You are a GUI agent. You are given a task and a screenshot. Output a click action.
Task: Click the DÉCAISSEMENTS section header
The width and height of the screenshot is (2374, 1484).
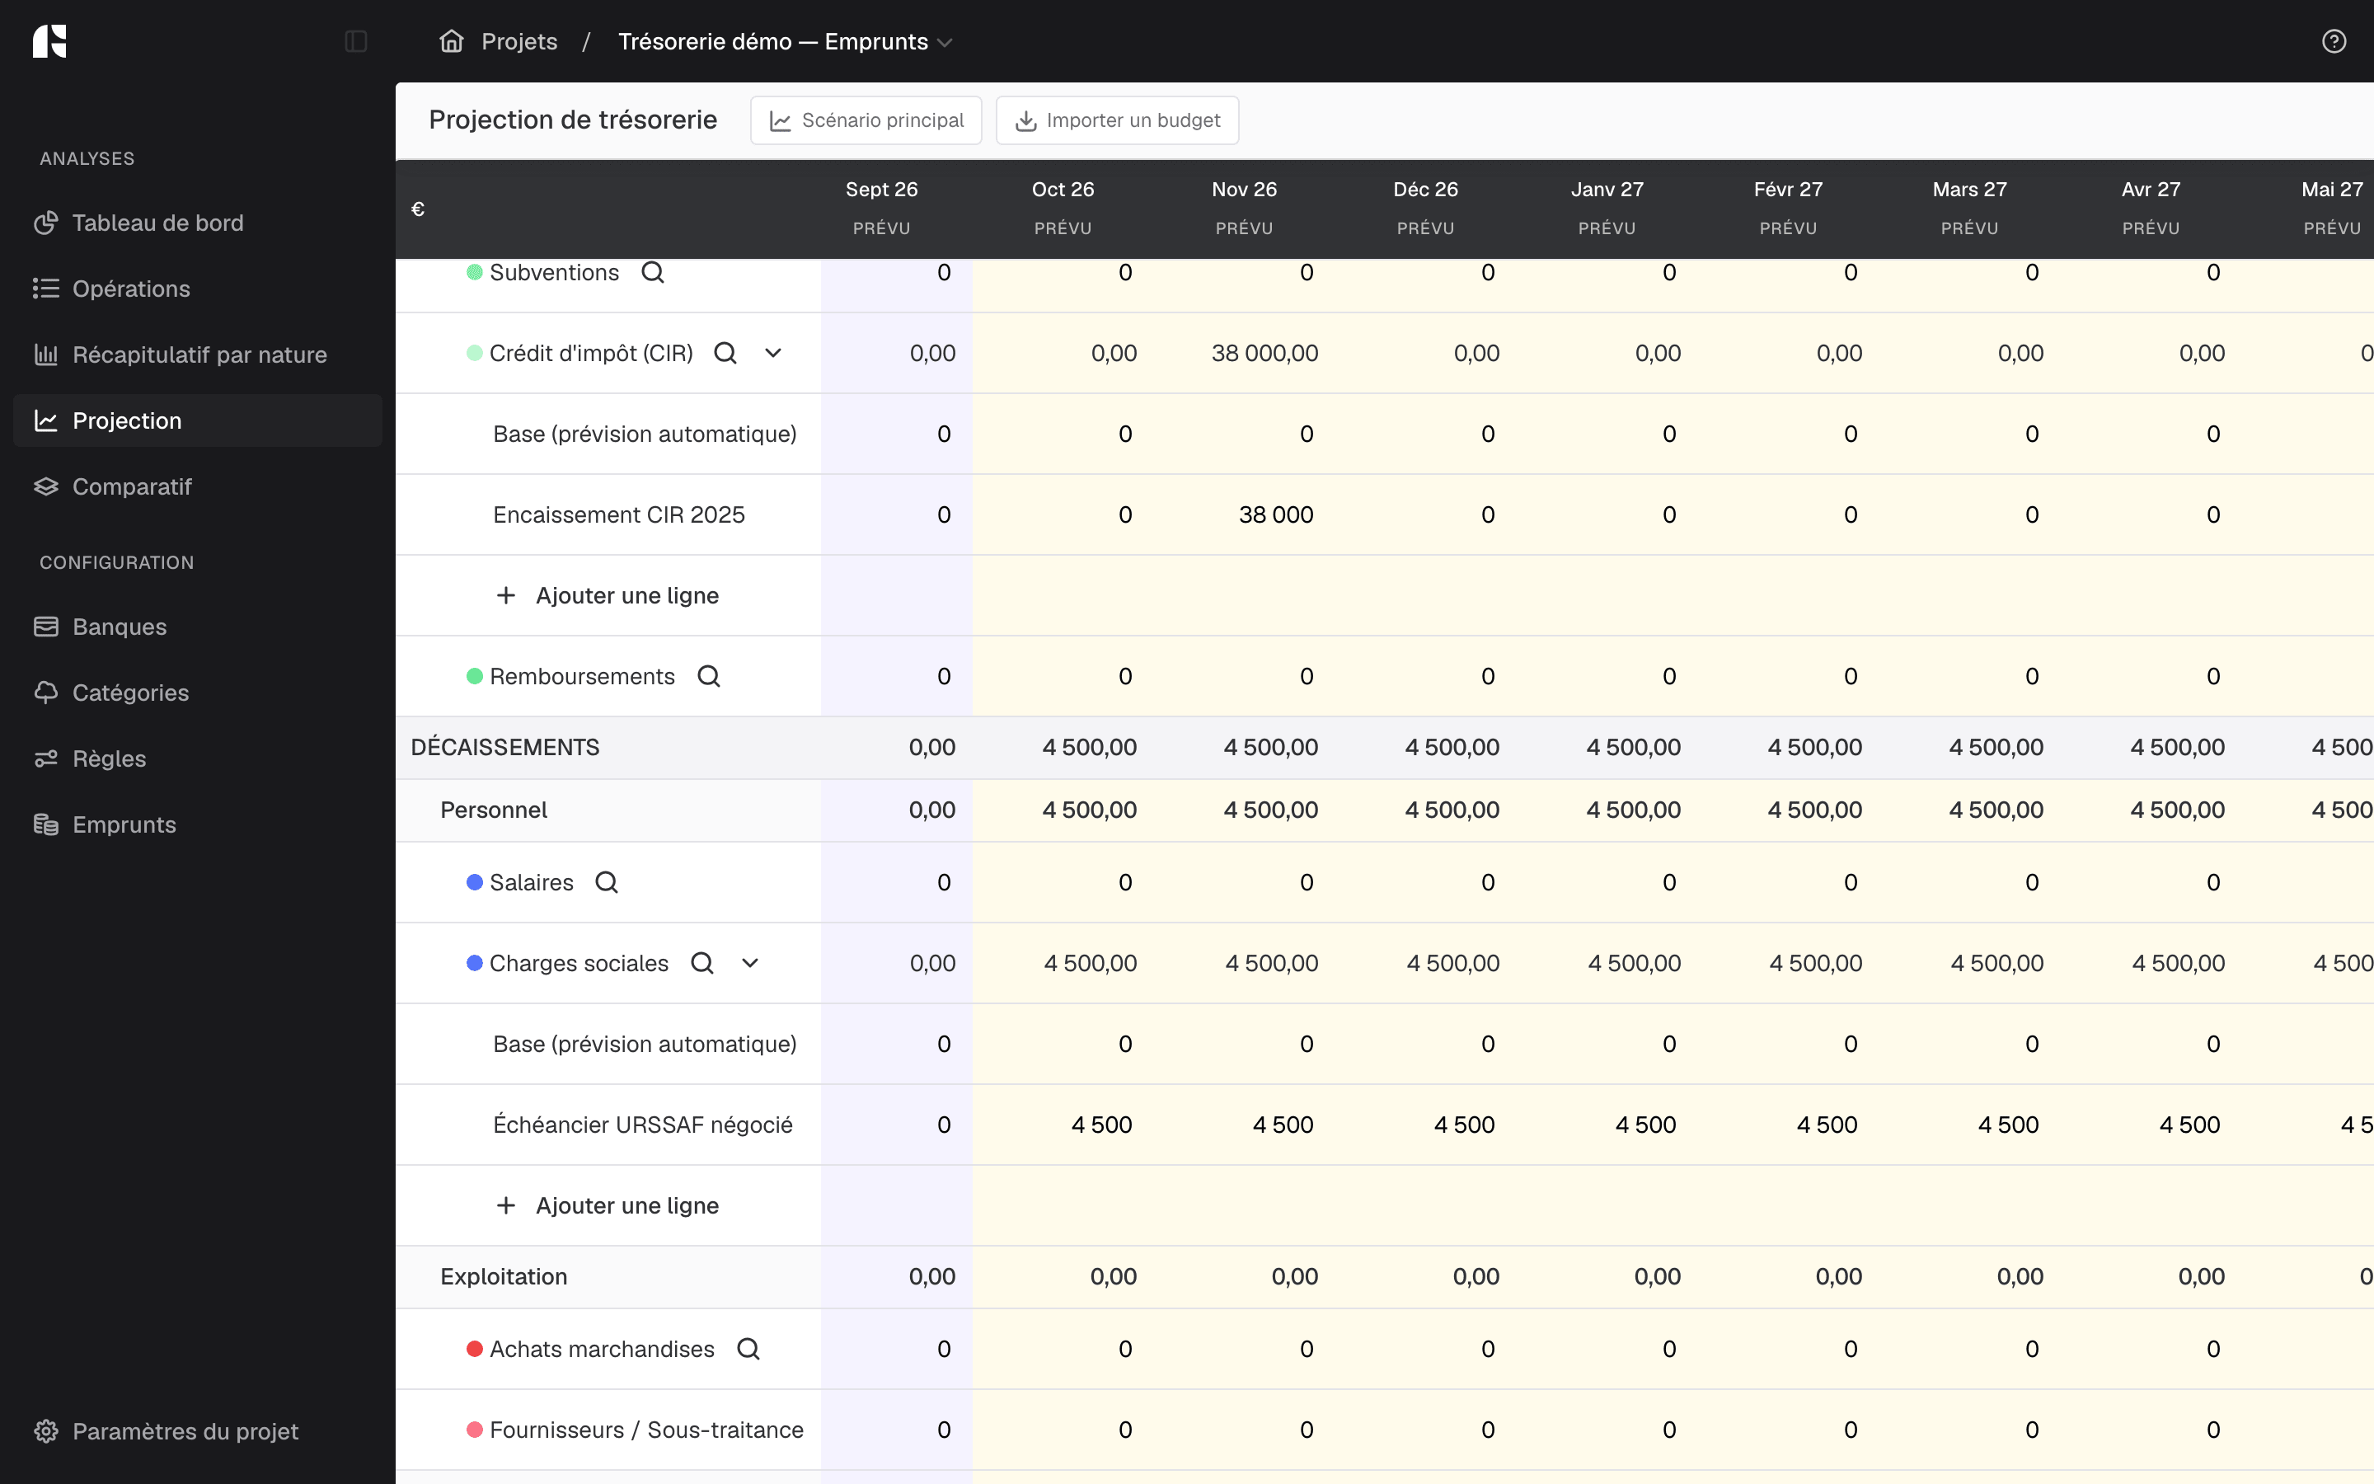point(504,747)
